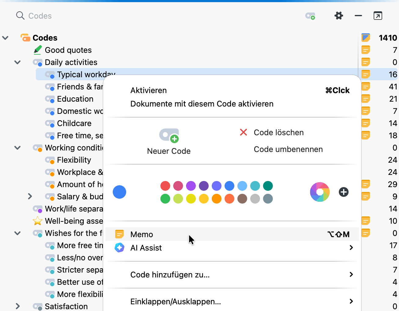Select the Codes root label
Screen dimensions: 399x311
pyautogui.click(x=45, y=38)
